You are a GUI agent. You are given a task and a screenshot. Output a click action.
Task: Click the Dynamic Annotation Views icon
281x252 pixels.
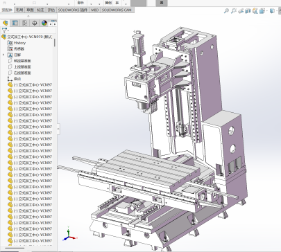(255, 11)
